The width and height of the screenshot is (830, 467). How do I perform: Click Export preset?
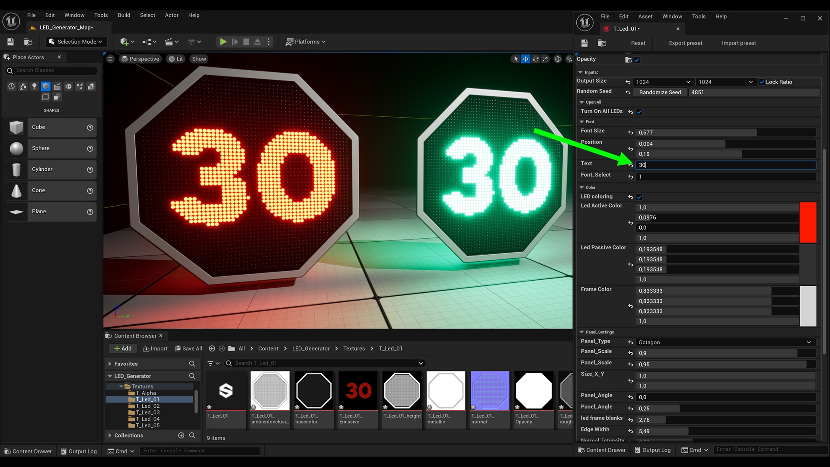click(686, 43)
